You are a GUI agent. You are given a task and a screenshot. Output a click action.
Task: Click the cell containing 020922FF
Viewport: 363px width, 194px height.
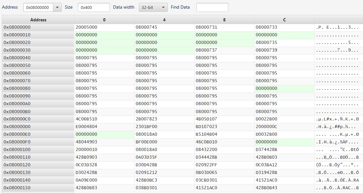(x=224, y=165)
